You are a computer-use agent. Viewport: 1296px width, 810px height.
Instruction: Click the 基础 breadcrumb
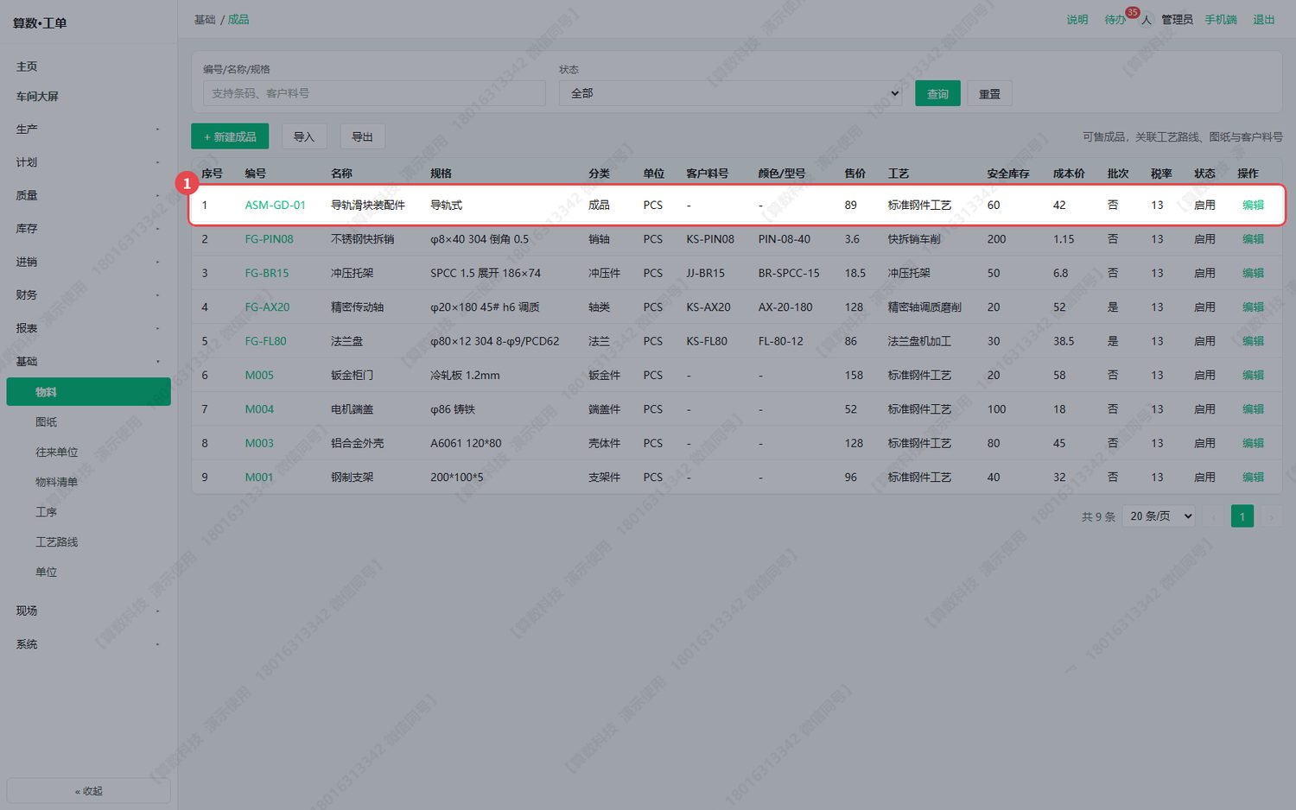(205, 20)
